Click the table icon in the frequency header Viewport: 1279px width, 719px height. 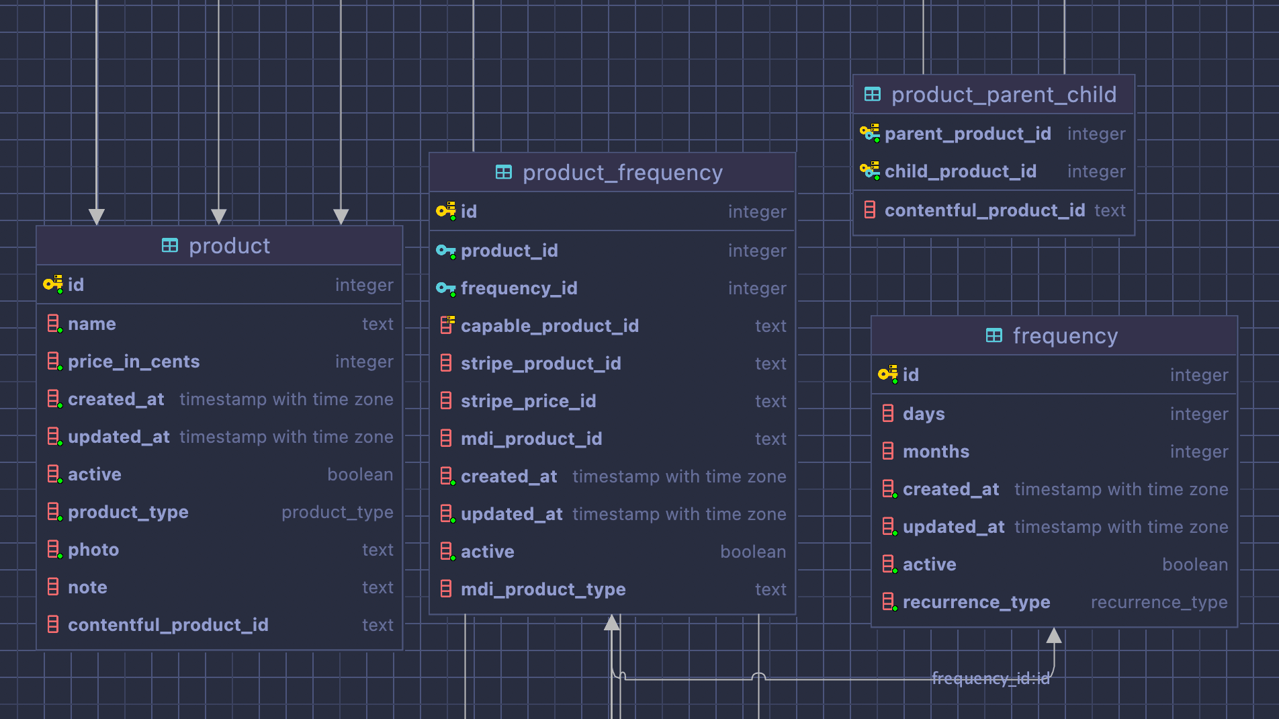(994, 335)
